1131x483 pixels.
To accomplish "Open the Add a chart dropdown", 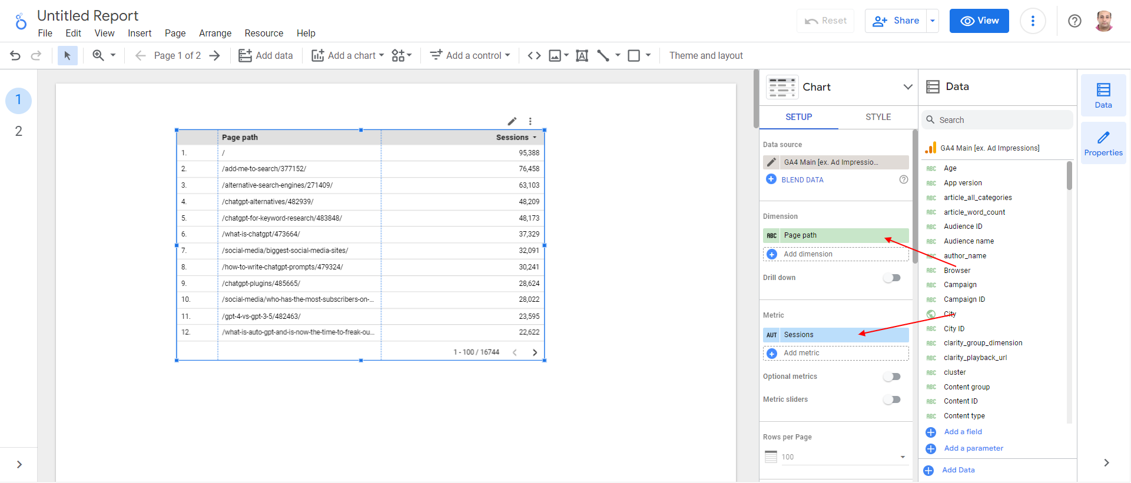I will pyautogui.click(x=347, y=55).
